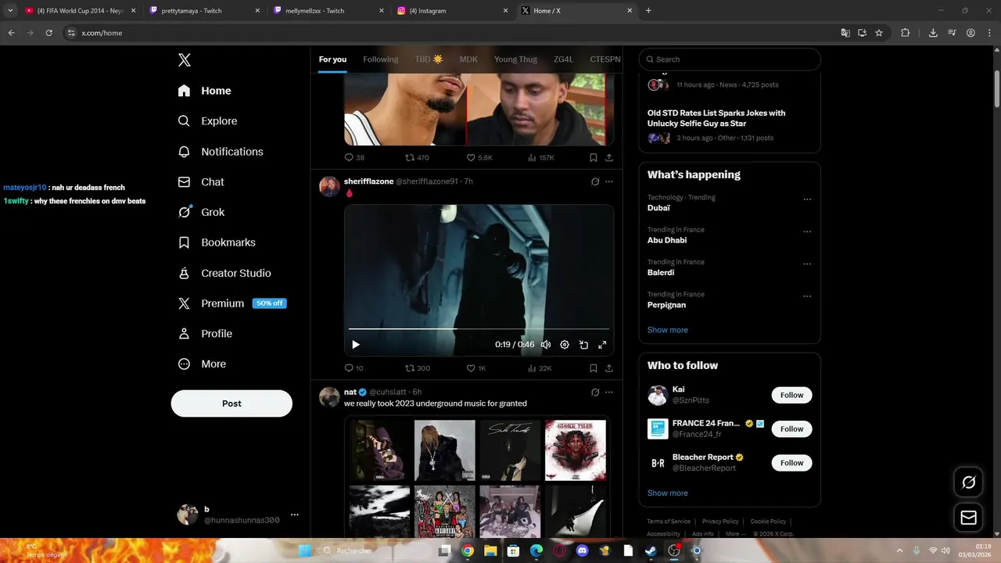Viewport: 1001px width, 563px height.
Task: Open Discord from the Windows taskbar
Action: pyautogui.click(x=582, y=550)
